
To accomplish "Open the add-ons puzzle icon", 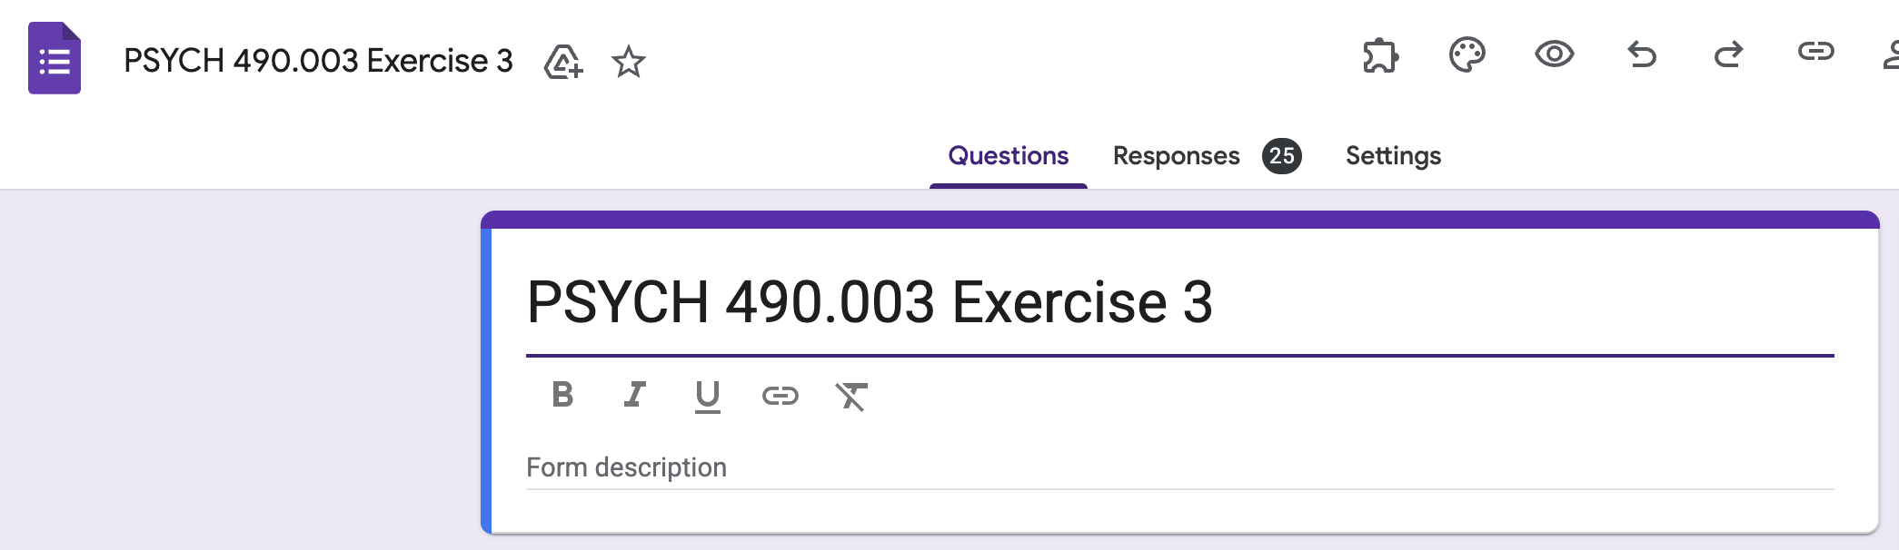I will (x=1380, y=55).
